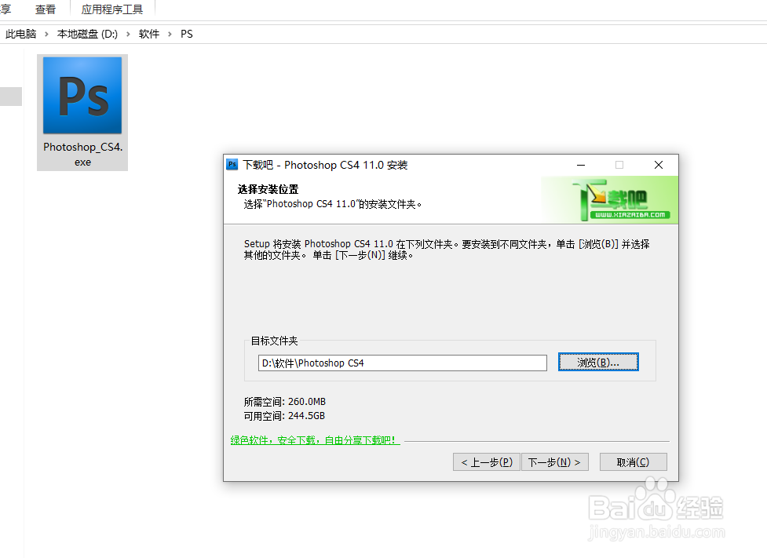Select the Photoshop_CS4.exe file name label
767x558 pixels.
point(82,154)
